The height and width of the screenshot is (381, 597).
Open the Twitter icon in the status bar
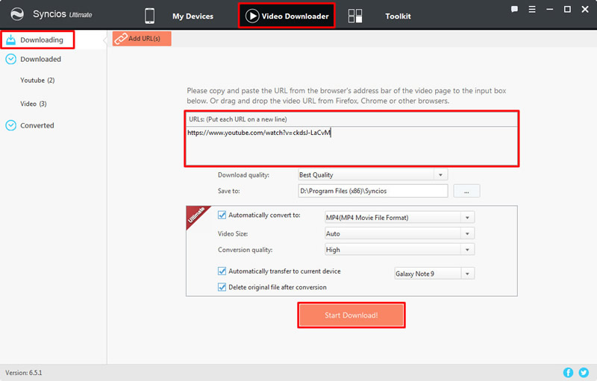(584, 373)
